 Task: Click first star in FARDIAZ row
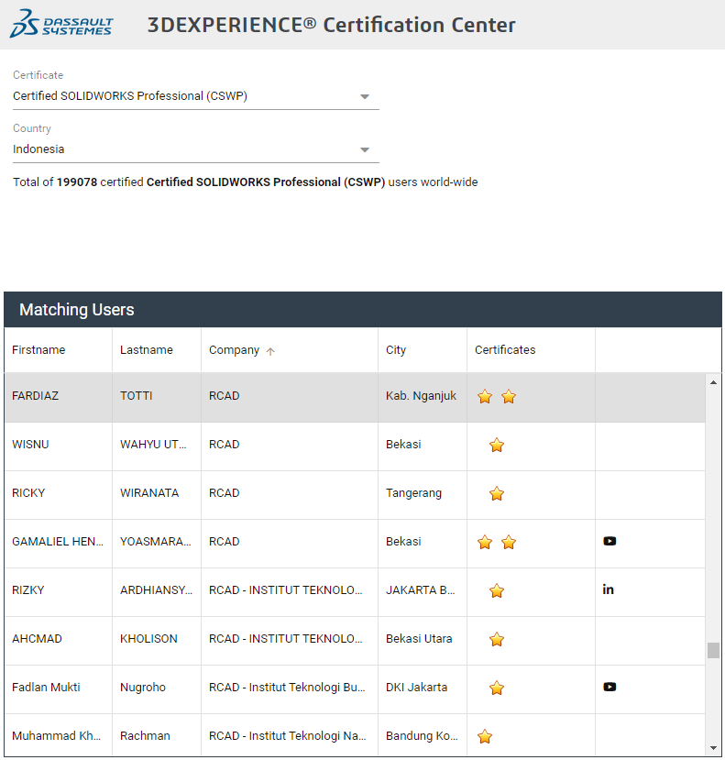point(485,396)
